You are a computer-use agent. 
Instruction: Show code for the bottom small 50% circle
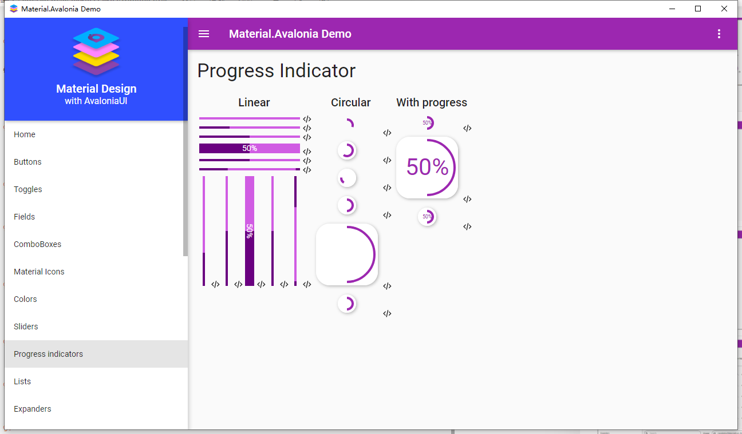point(467,227)
